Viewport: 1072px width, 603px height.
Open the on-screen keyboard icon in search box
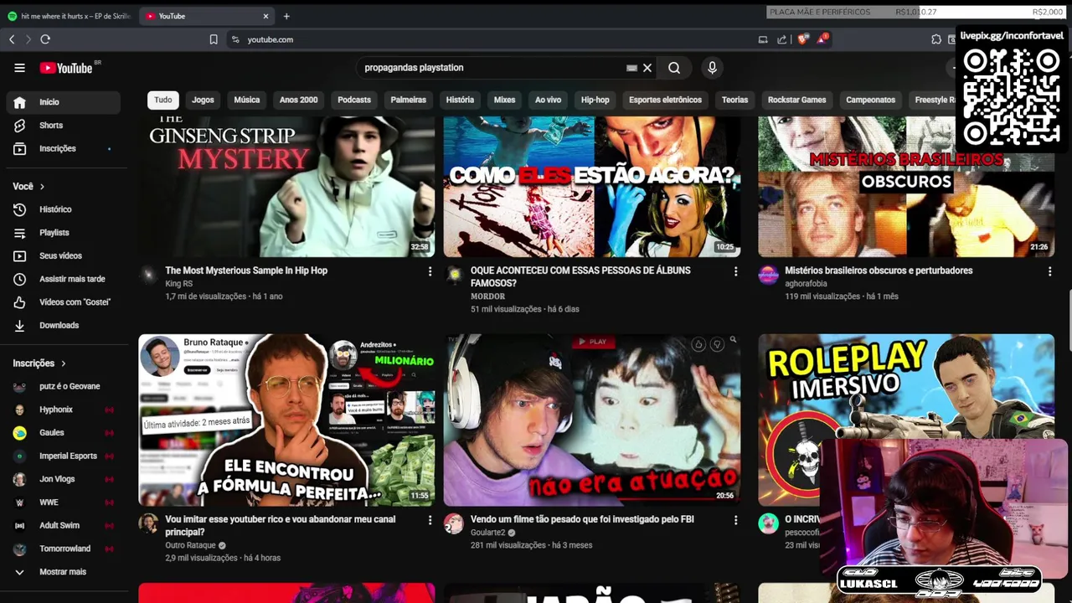[x=632, y=68]
